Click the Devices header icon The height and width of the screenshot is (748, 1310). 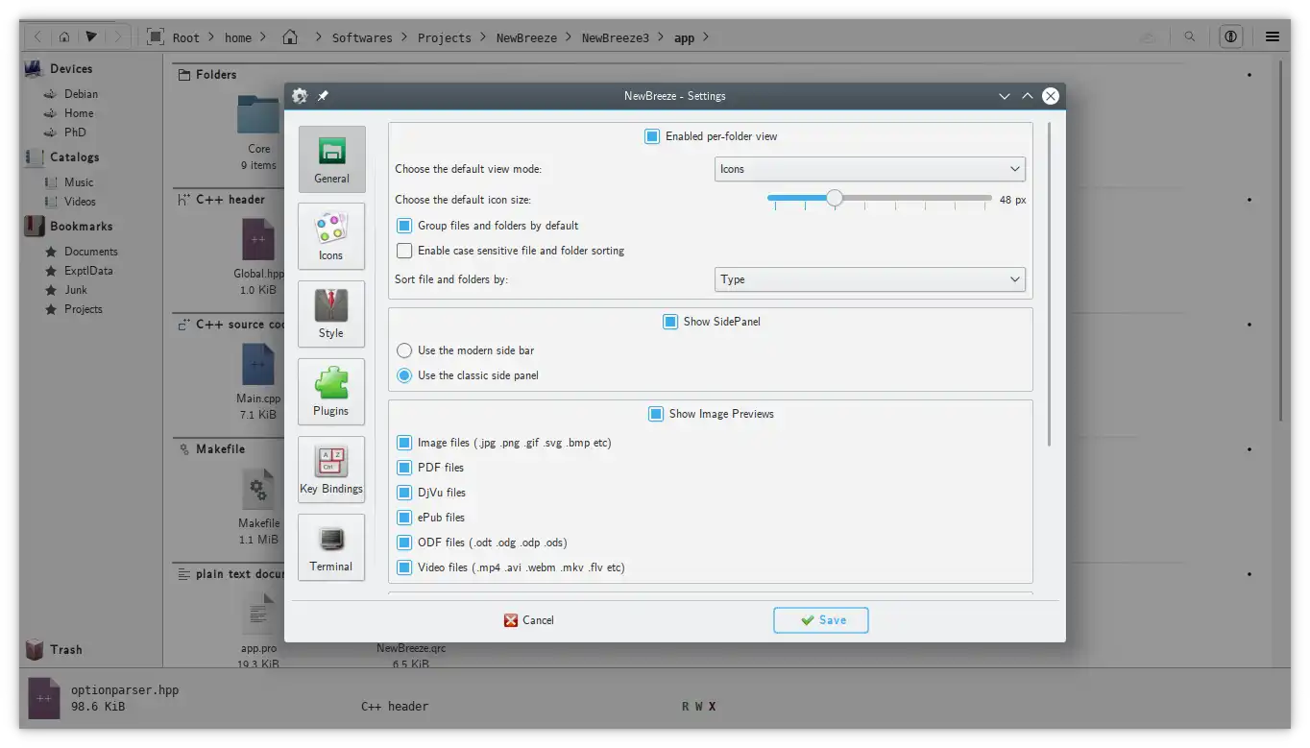(34, 69)
